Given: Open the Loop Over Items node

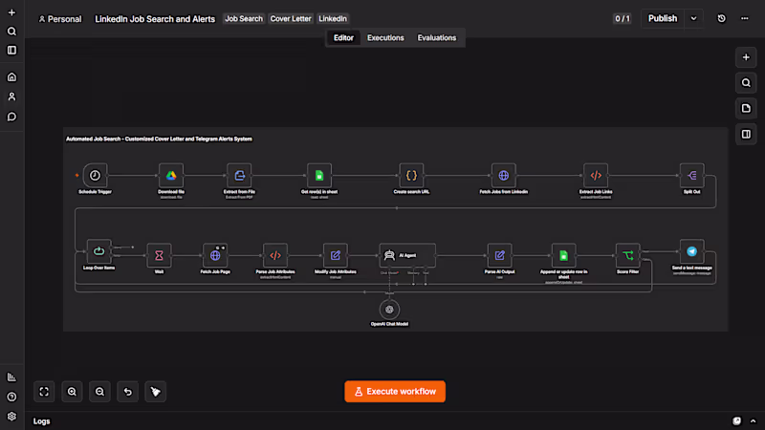Looking at the screenshot, I should (99, 251).
